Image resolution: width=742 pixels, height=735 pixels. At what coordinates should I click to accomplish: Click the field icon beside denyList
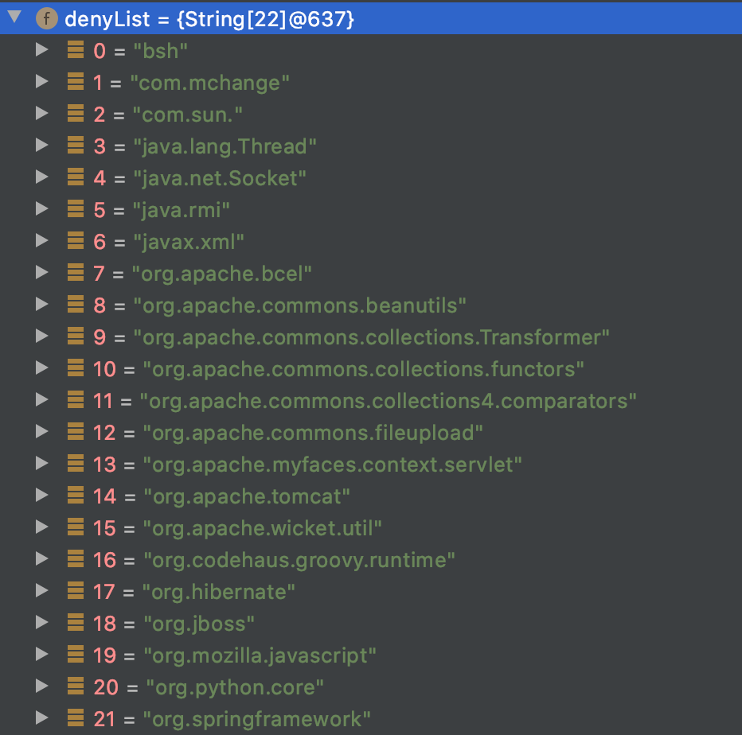coord(47,19)
